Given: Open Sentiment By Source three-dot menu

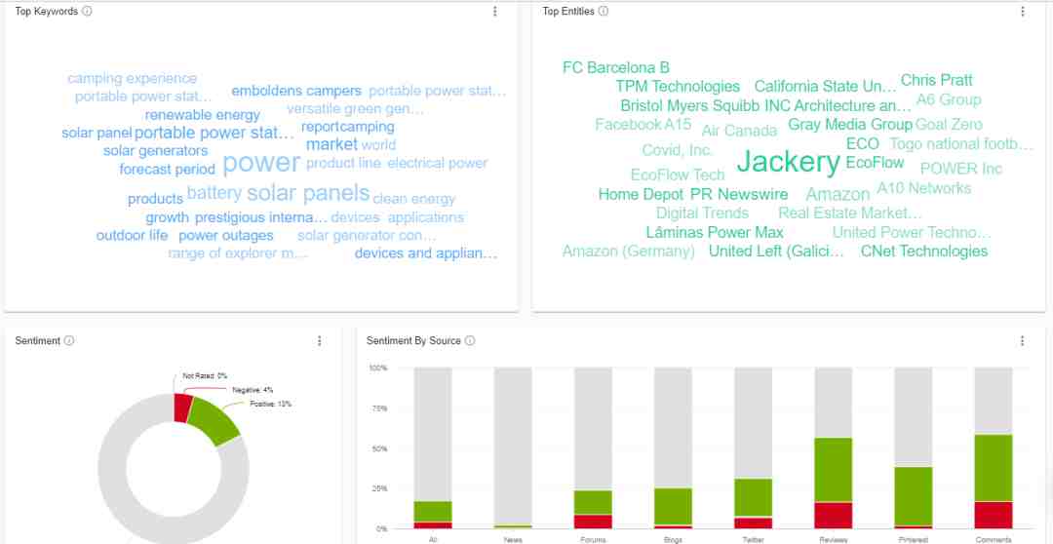Looking at the screenshot, I should pyautogui.click(x=1022, y=341).
